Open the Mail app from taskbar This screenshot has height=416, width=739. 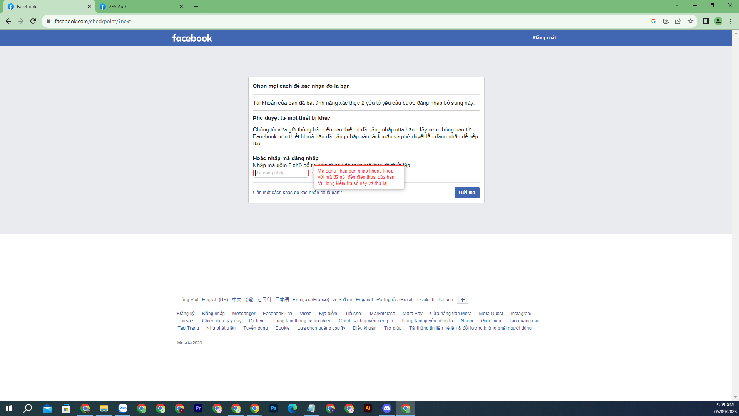(x=47, y=408)
